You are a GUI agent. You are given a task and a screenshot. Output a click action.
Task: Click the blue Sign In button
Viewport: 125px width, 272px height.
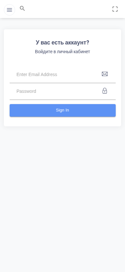63,110
